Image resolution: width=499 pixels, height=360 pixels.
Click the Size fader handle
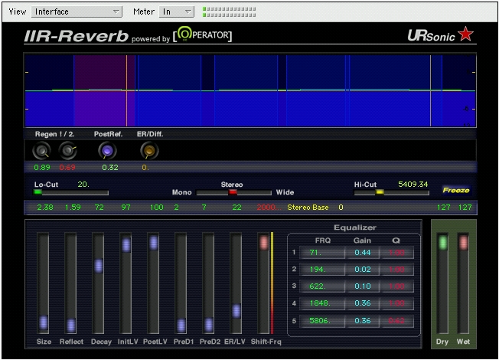44,322
